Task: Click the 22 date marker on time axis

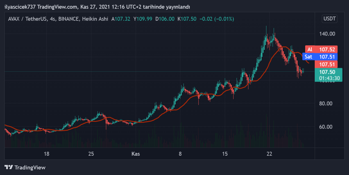Action: point(269,154)
